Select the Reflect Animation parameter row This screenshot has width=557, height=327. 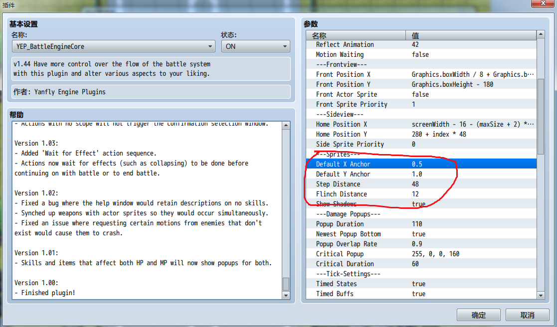click(x=421, y=45)
